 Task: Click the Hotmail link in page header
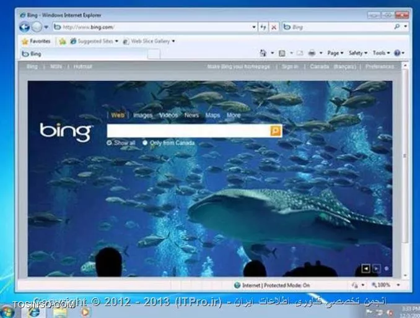click(x=83, y=66)
